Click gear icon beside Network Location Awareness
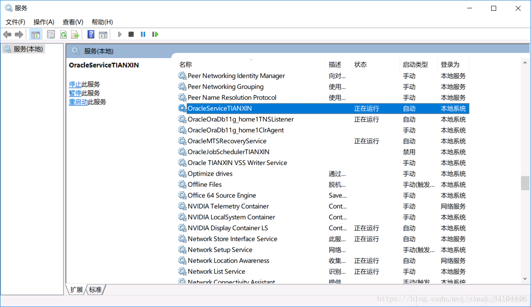Screen dimensions: 531x307 182,261
